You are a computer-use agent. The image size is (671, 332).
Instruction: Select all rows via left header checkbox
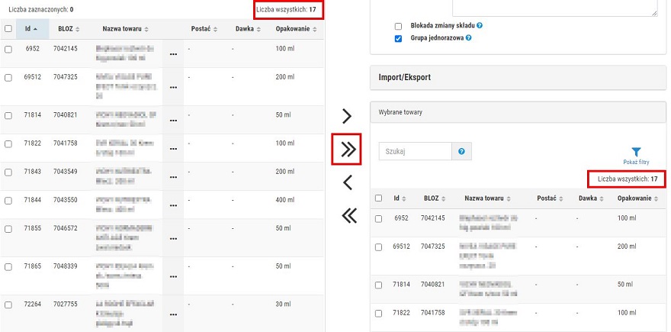click(x=8, y=29)
